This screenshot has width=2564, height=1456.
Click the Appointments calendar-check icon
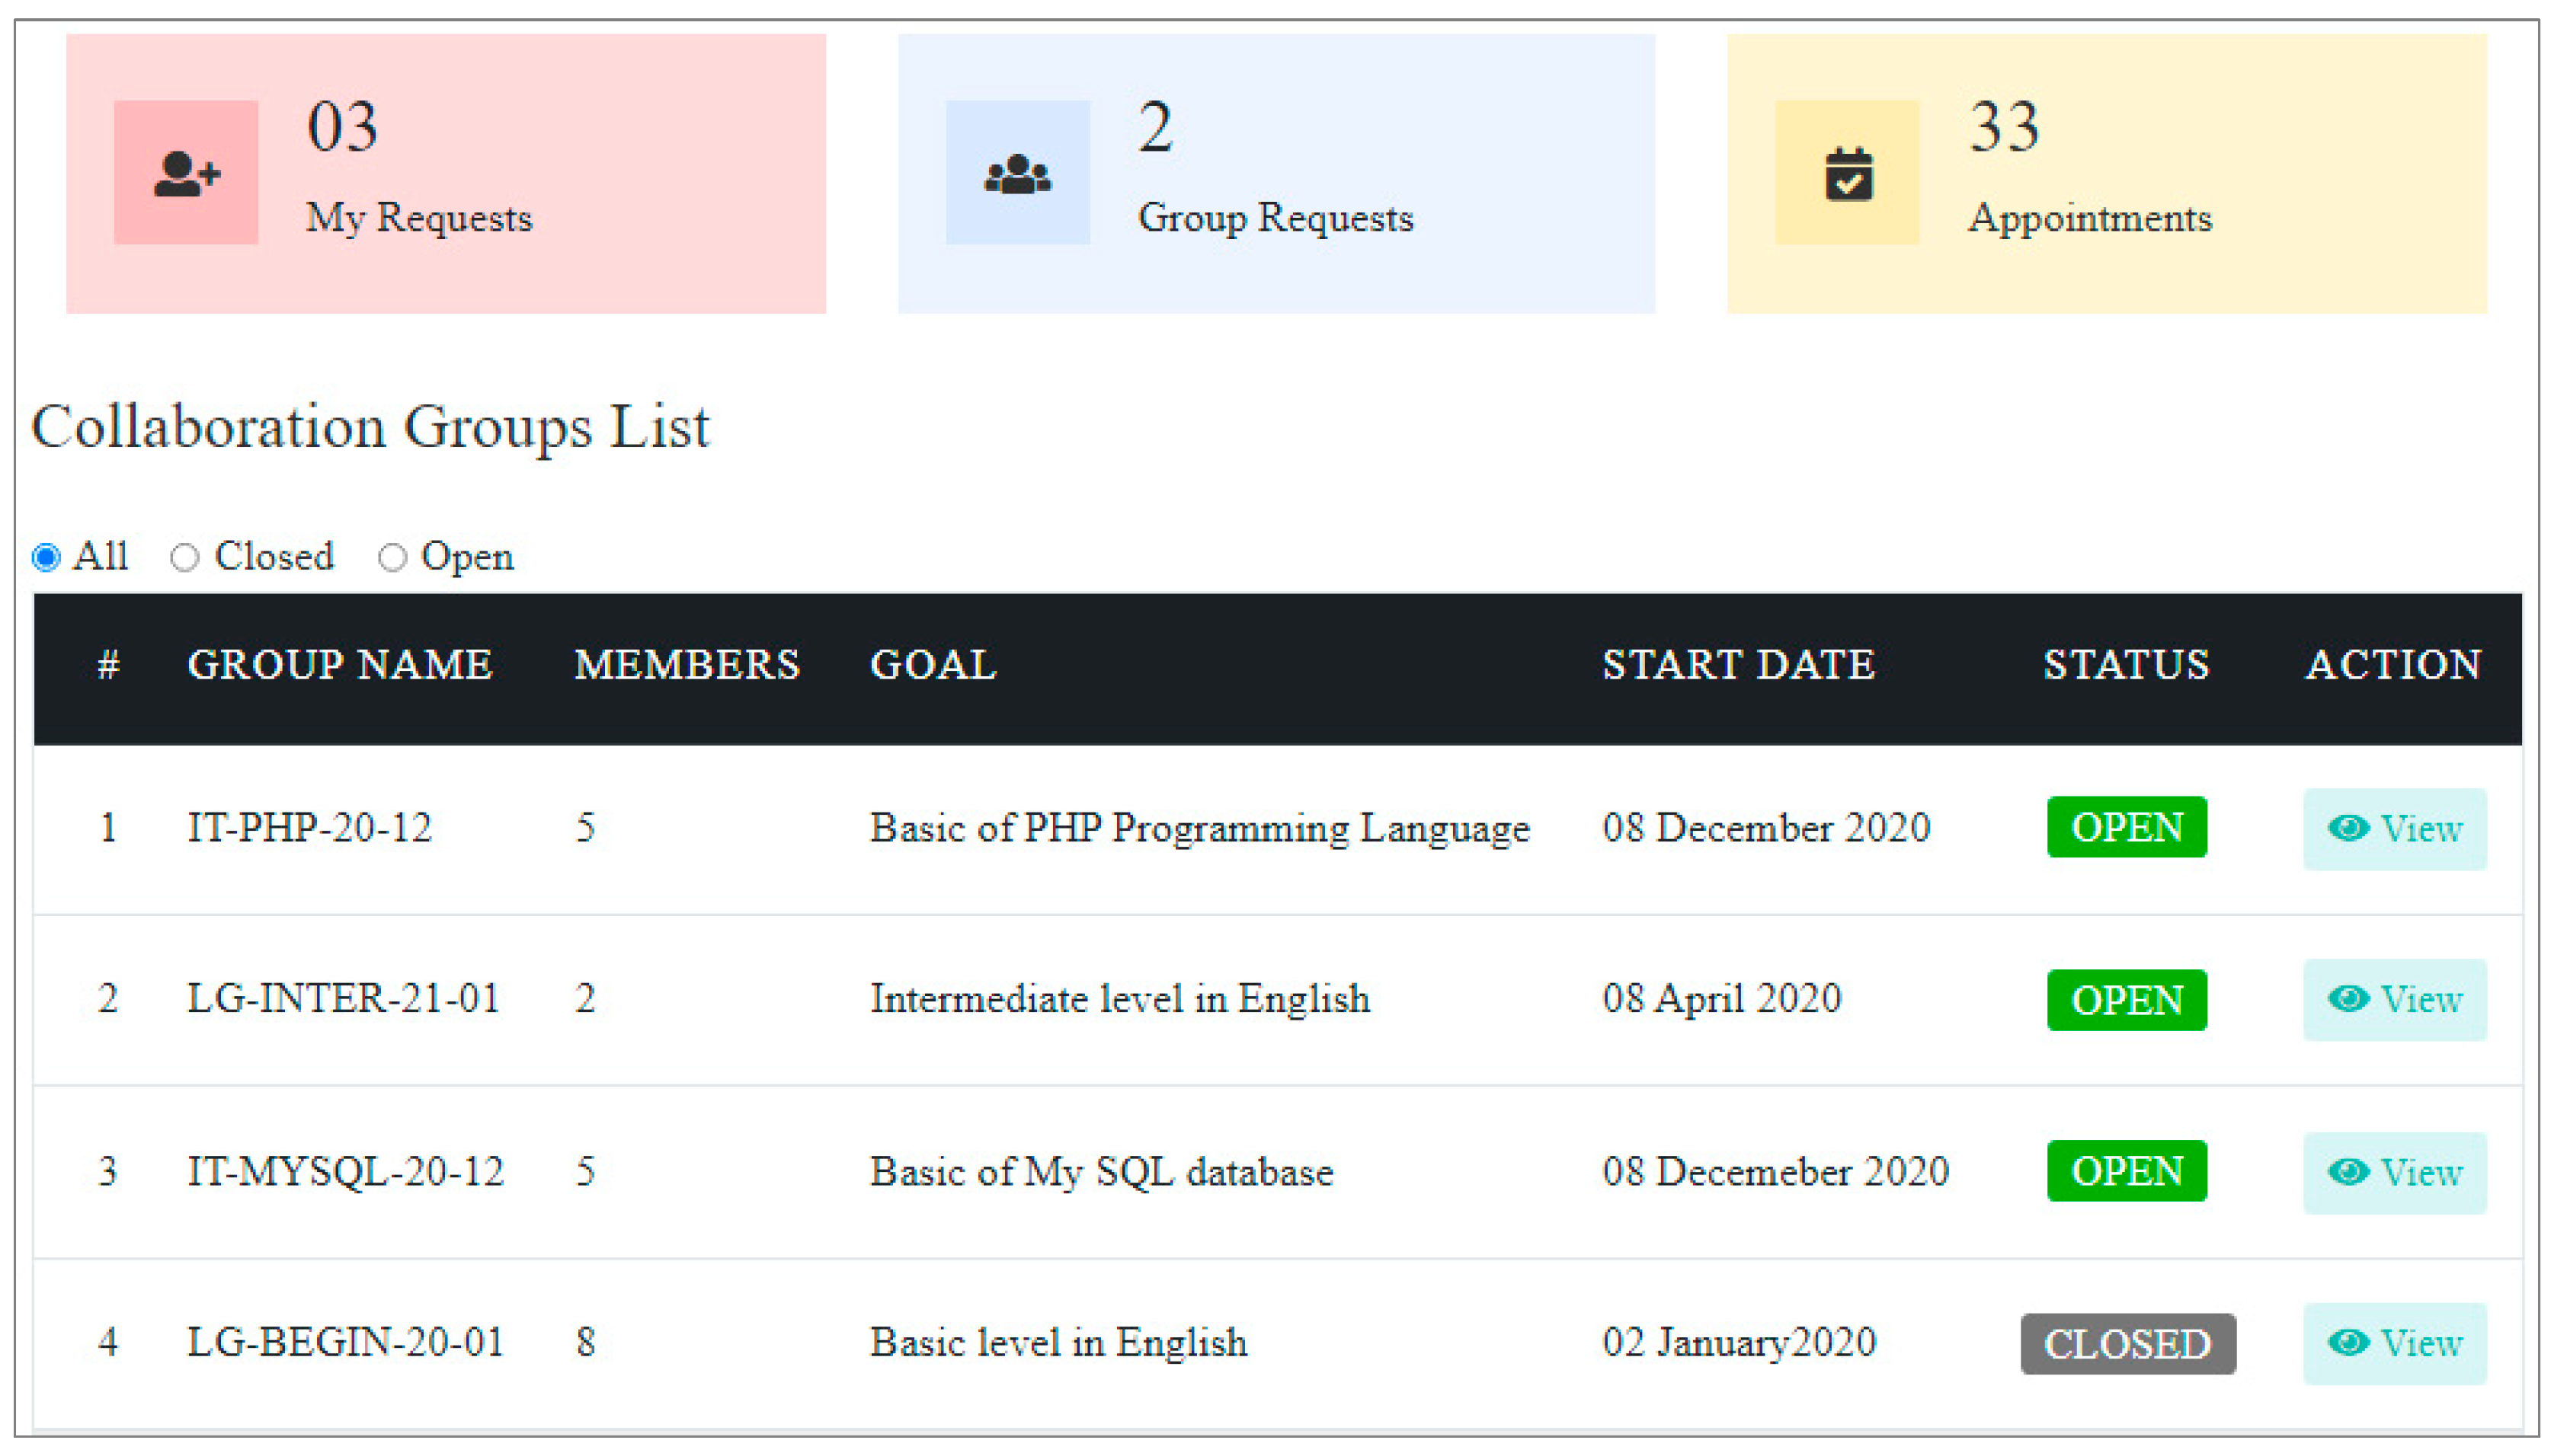click(x=1848, y=175)
